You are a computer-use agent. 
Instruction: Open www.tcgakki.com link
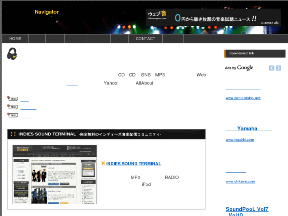click(x=240, y=140)
